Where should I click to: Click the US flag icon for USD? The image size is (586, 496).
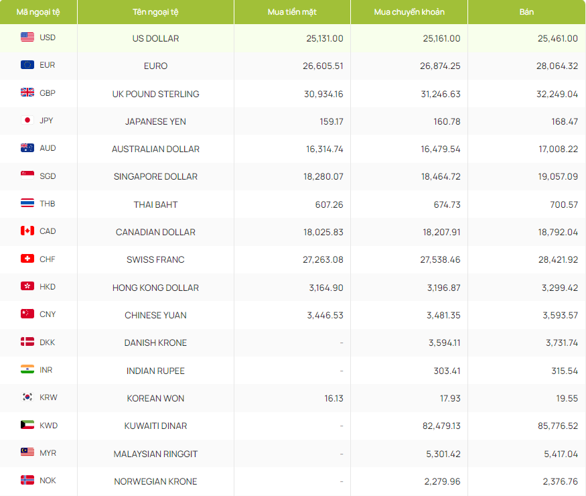click(27, 38)
